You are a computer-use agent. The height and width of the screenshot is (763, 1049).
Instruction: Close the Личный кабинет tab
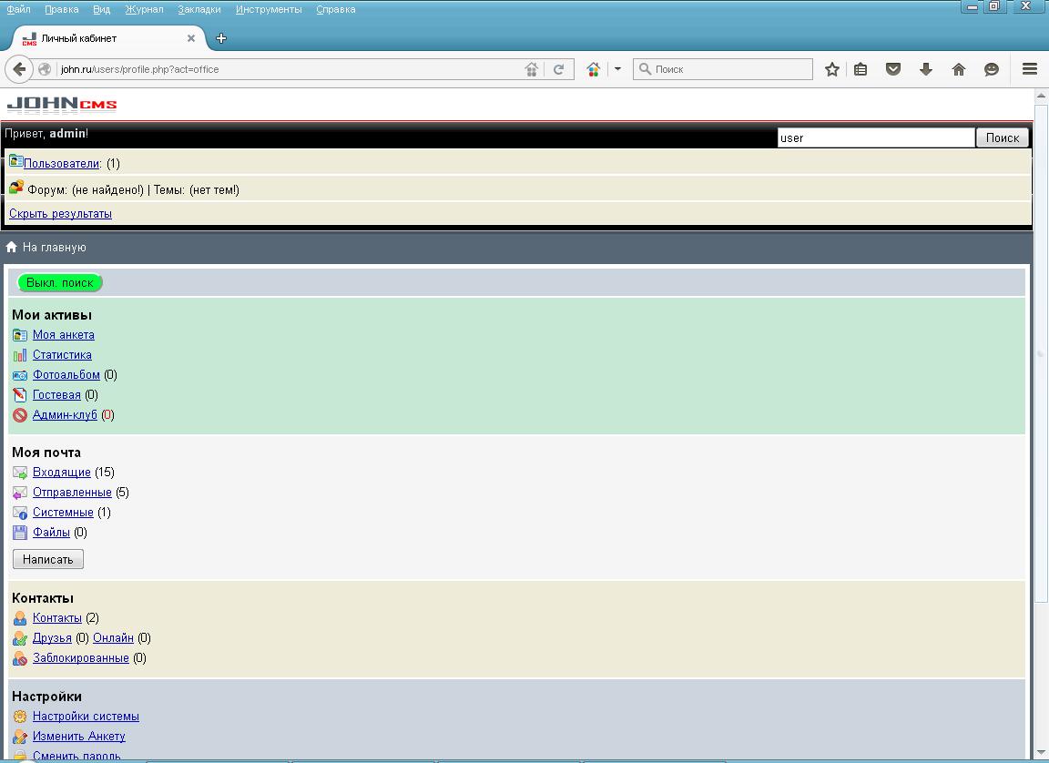[190, 38]
